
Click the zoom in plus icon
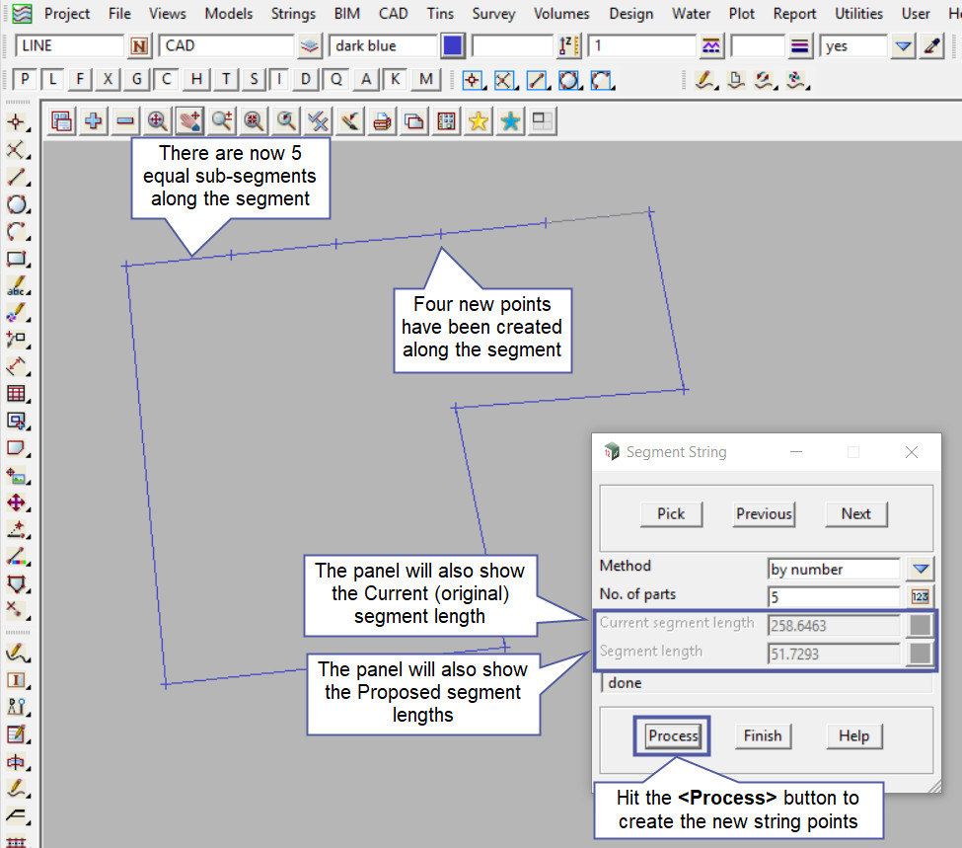pyautogui.click(x=94, y=121)
